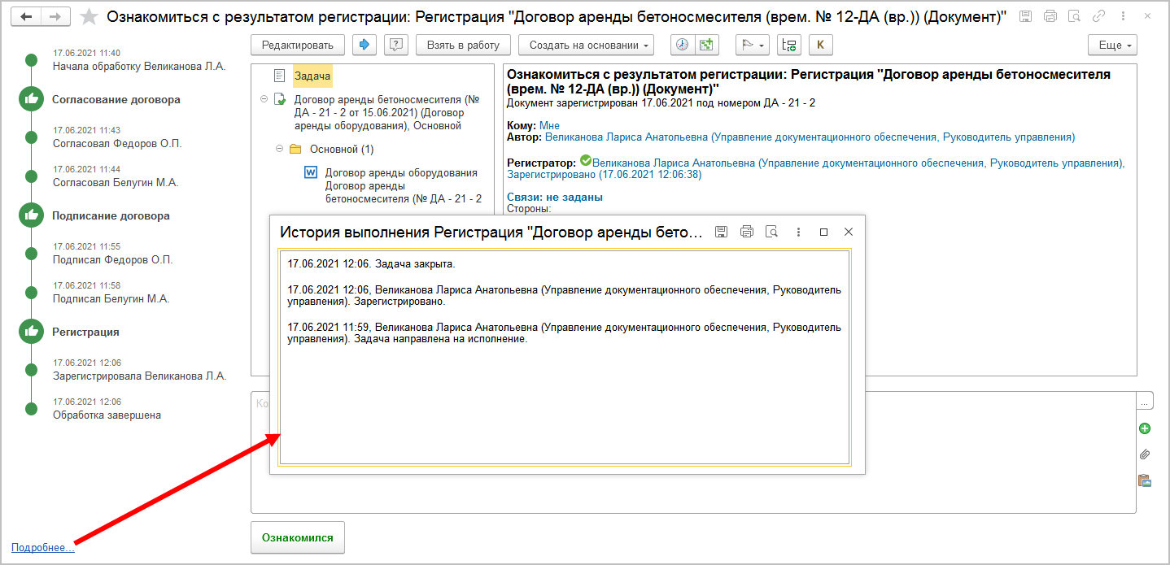Open preview in История выполнения dialog
Viewport: 1170px width, 565px height.
pyautogui.click(x=772, y=232)
